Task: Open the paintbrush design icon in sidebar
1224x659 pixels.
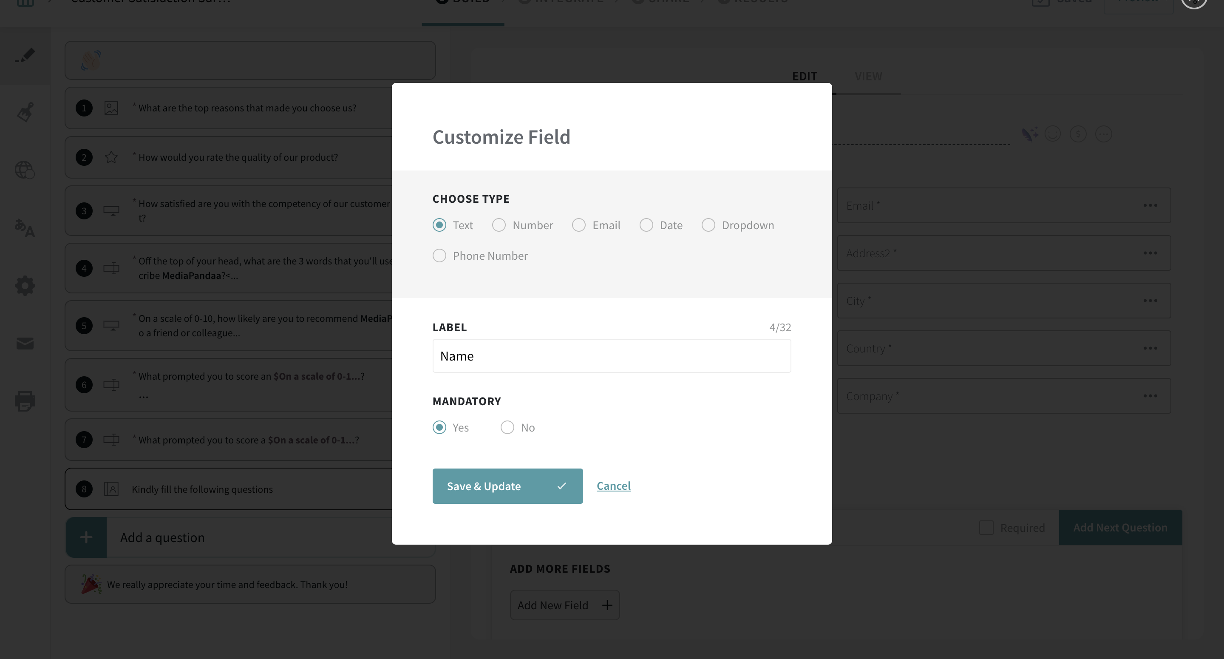Action: tap(25, 113)
